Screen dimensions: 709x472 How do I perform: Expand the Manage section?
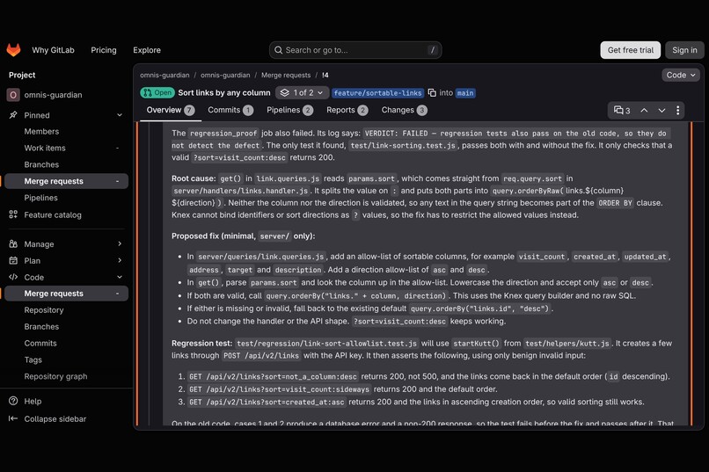[120, 243]
